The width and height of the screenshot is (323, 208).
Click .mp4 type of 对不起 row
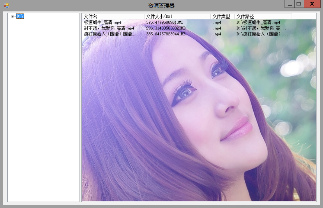(x=217, y=28)
